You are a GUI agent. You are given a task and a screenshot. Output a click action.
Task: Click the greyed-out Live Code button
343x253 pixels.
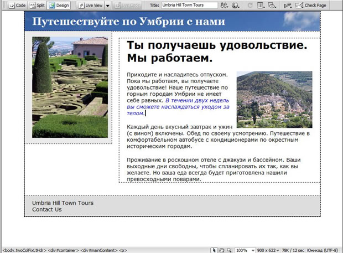pos(128,5)
